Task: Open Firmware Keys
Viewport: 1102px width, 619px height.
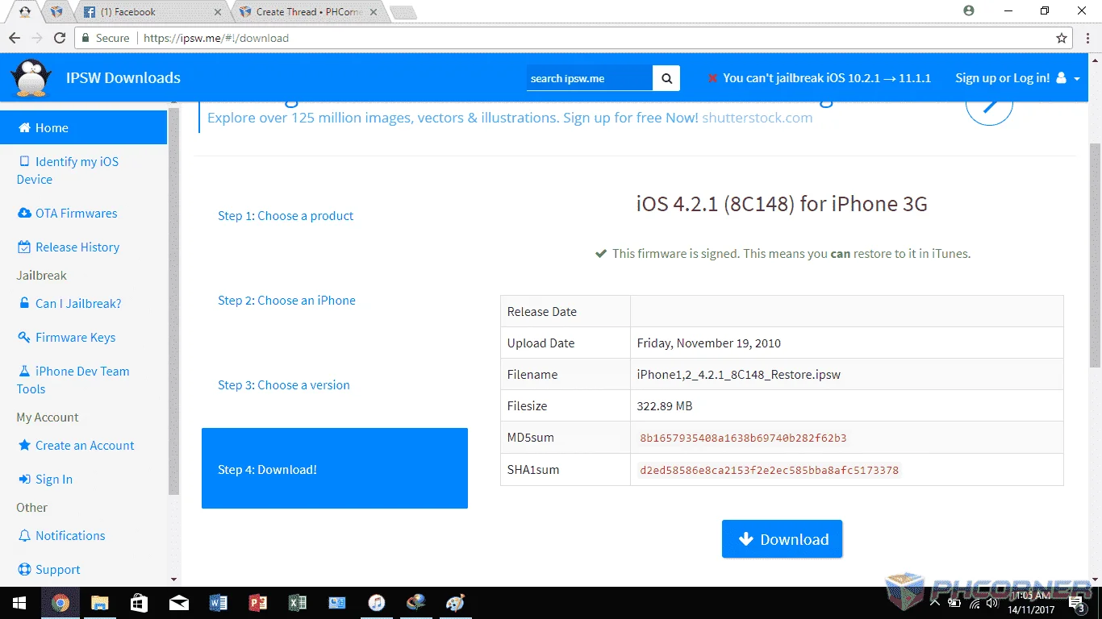Action: coord(66,338)
